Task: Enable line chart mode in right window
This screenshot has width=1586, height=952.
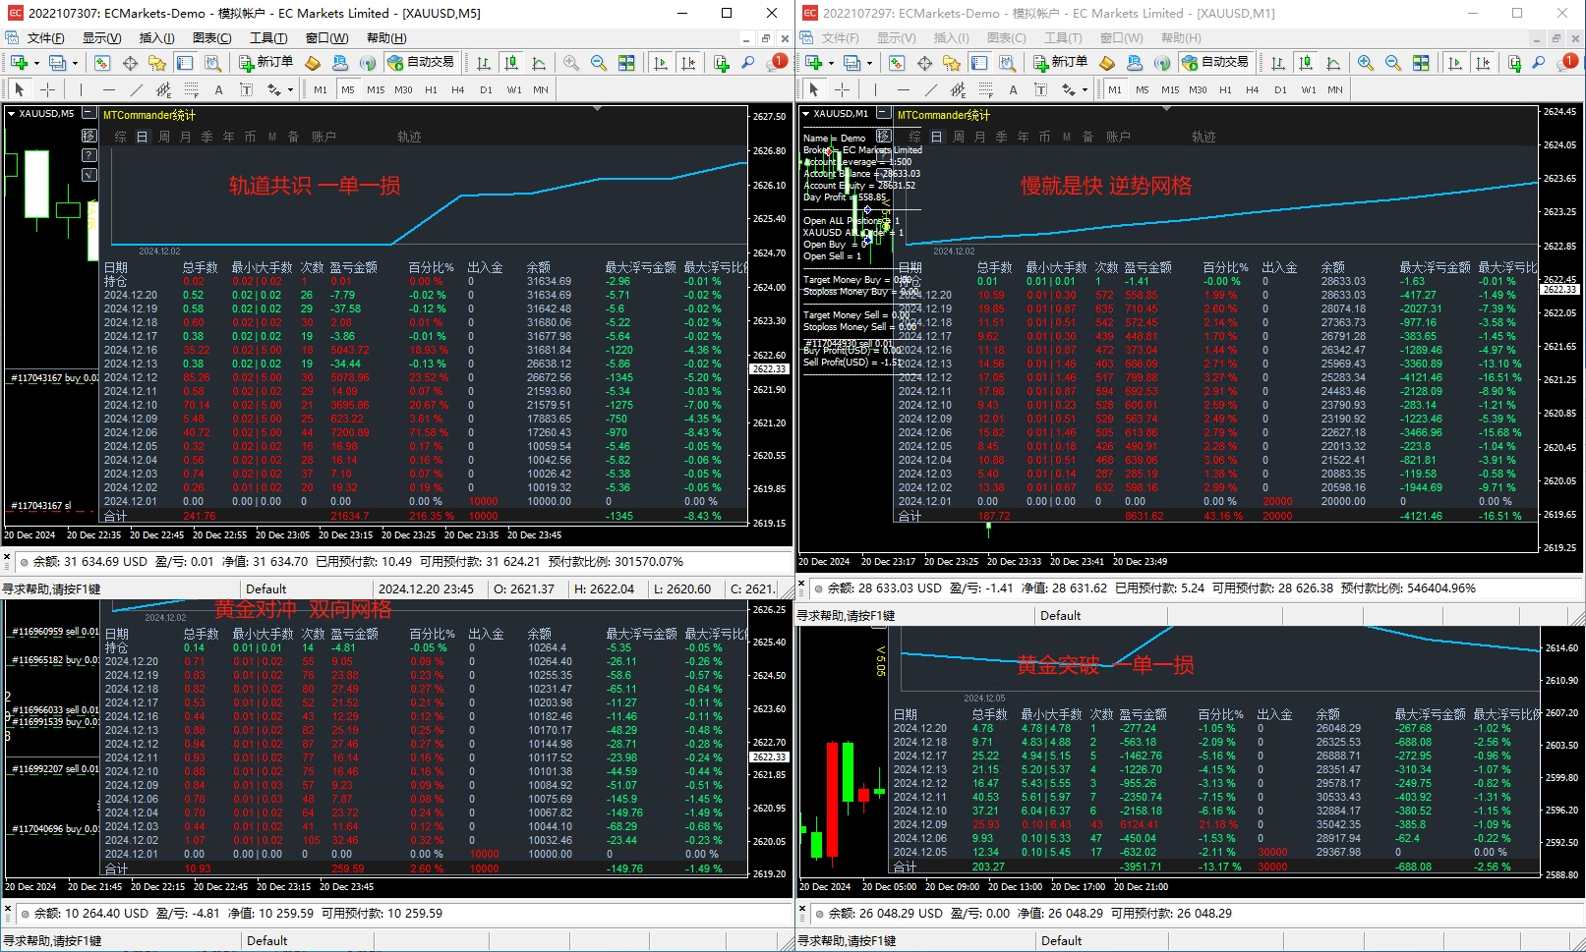Action: tap(1333, 63)
